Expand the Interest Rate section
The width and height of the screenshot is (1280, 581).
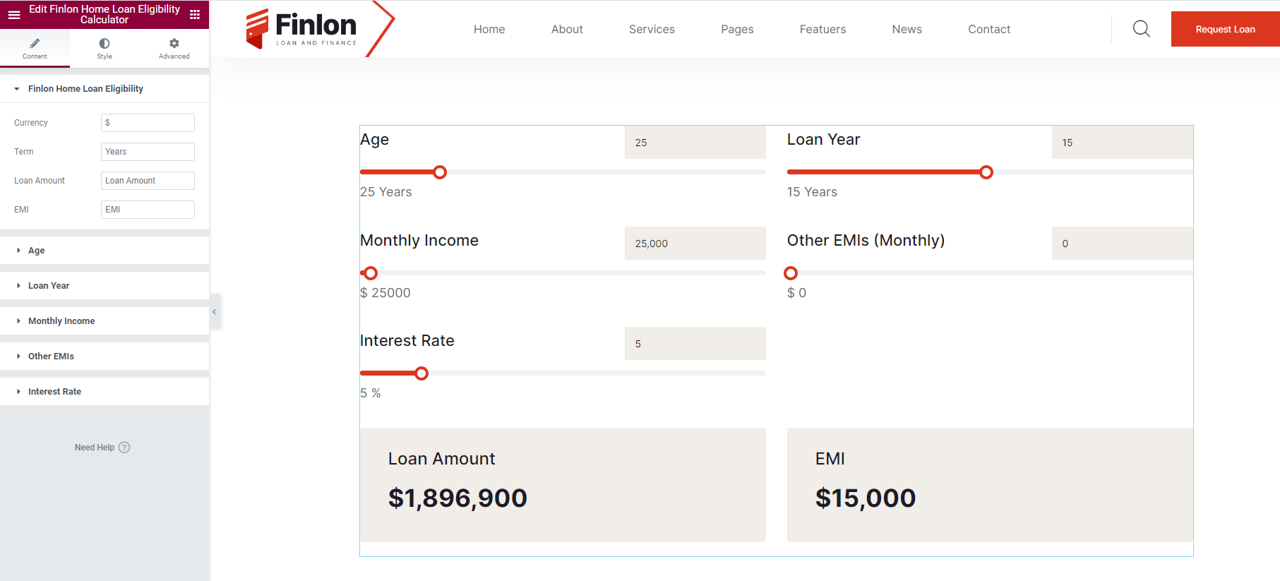(54, 392)
